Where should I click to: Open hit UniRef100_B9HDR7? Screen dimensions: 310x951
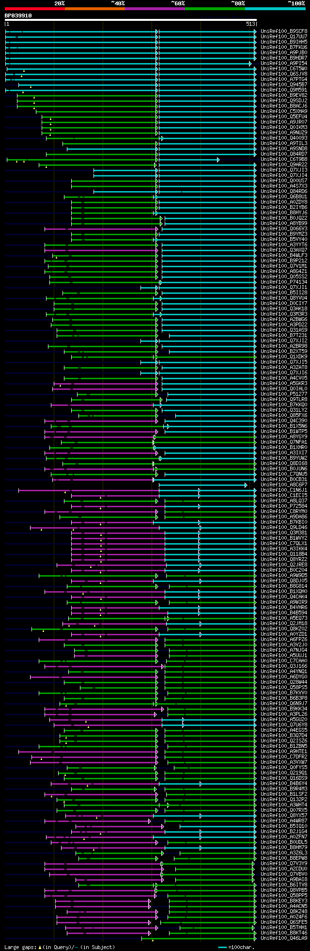point(284,58)
